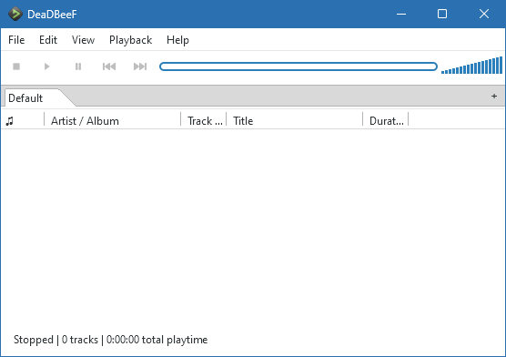Sort by the Artist / Album column header

(112, 121)
